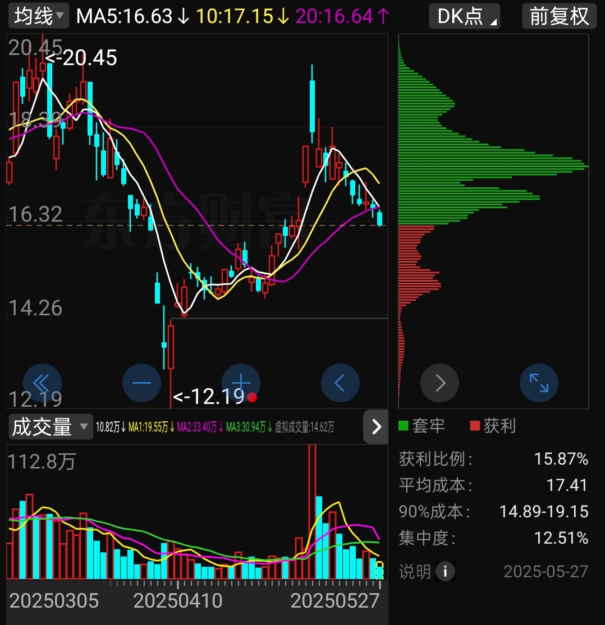Tap the 集中度 12.51% value
The image size is (605, 625).
coord(561,537)
